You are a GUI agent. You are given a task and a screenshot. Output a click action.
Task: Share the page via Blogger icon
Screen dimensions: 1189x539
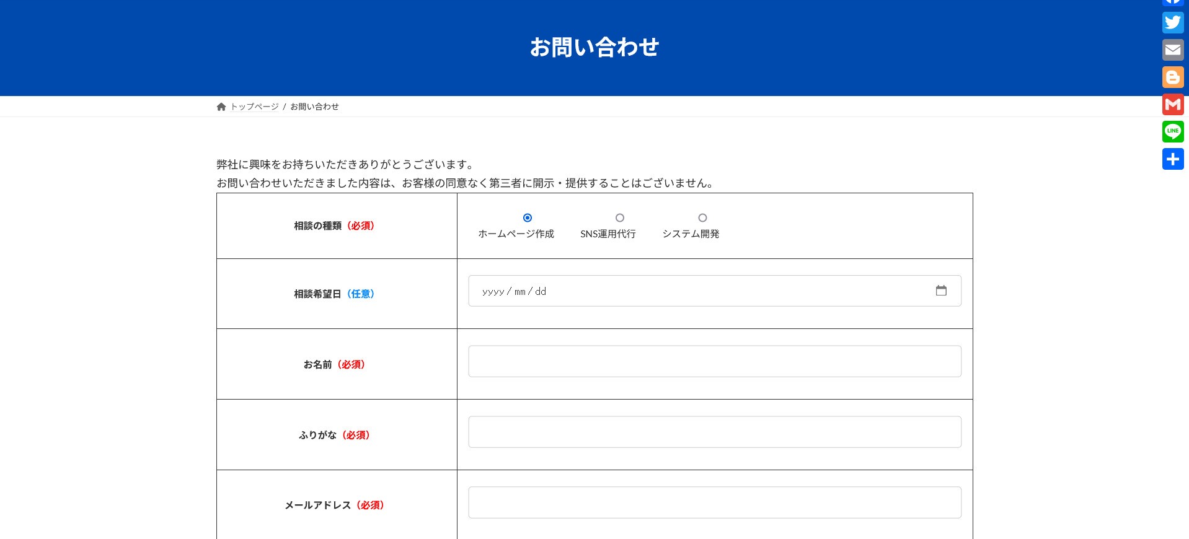[1172, 77]
